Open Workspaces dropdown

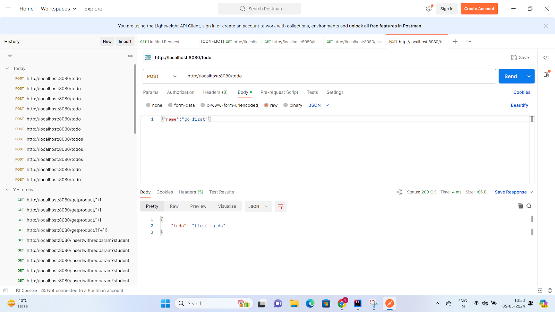coord(58,9)
